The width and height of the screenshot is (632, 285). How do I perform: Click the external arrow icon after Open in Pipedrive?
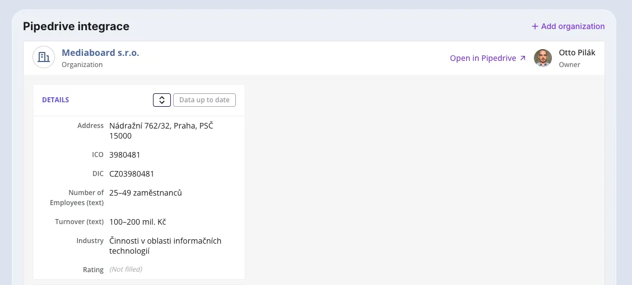pyautogui.click(x=523, y=58)
